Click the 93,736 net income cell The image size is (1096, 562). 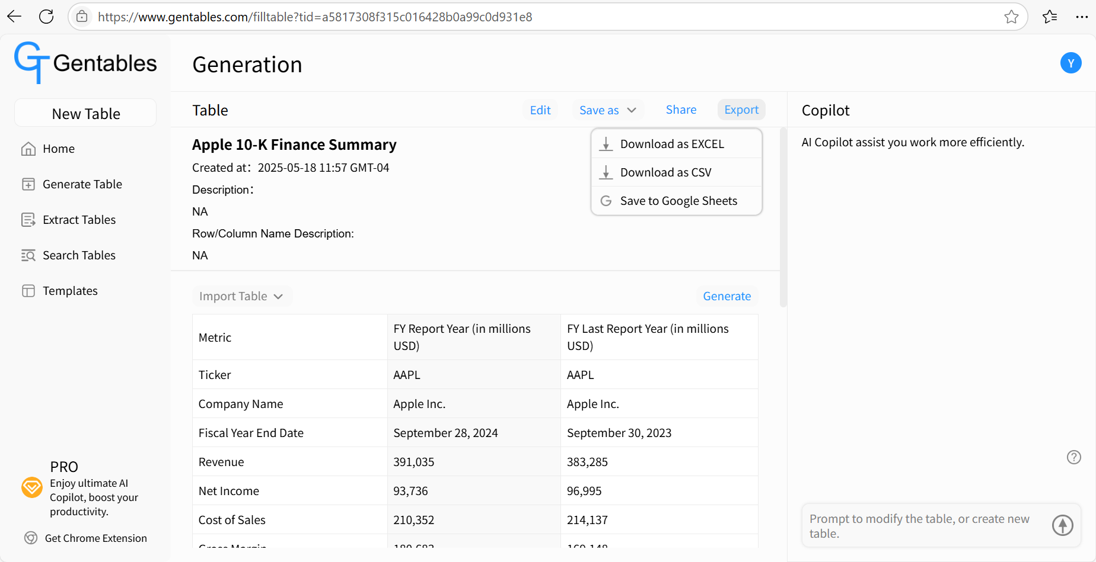coord(473,491)
